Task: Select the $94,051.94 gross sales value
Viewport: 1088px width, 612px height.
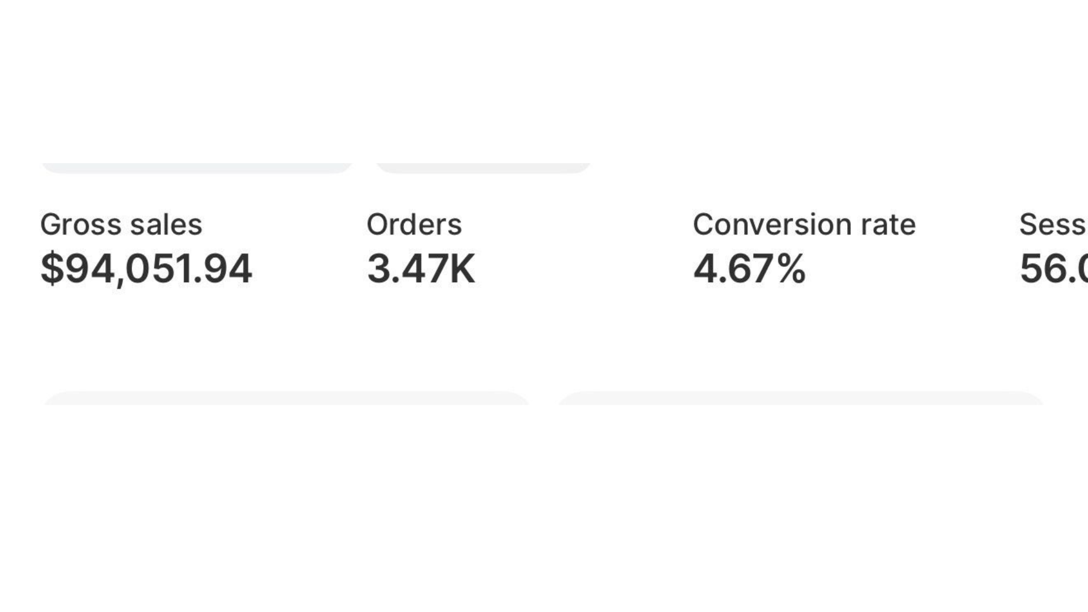Action: 146,268
